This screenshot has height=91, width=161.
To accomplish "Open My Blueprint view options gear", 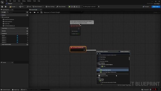I will [x=27, y=12].
